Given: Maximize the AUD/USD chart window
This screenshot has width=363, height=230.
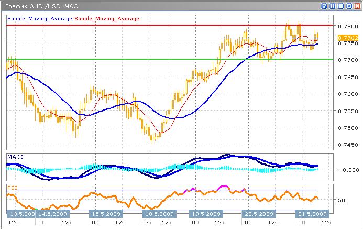Looking at the screenshot, I should coord(348,6).
